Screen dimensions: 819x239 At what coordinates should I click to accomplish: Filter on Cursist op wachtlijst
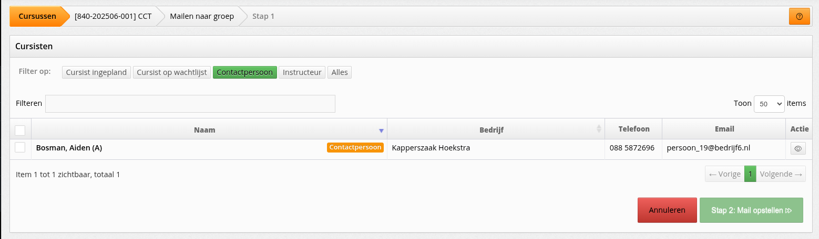click(x=172, y=72)
